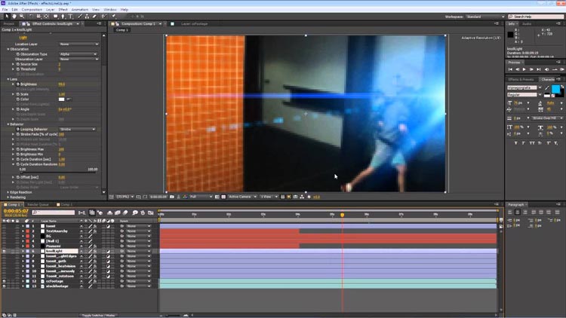Select the Selection arrow tool
The height and width of the screenshot is (318, 566).
pyautogui.click(x=7, y=17)
